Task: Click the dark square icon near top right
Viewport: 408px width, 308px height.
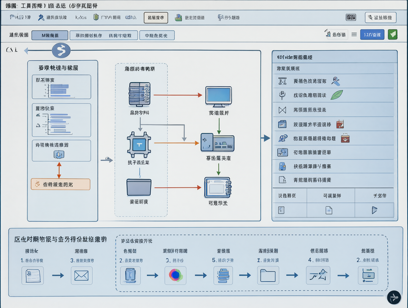Action: (351, 18)
